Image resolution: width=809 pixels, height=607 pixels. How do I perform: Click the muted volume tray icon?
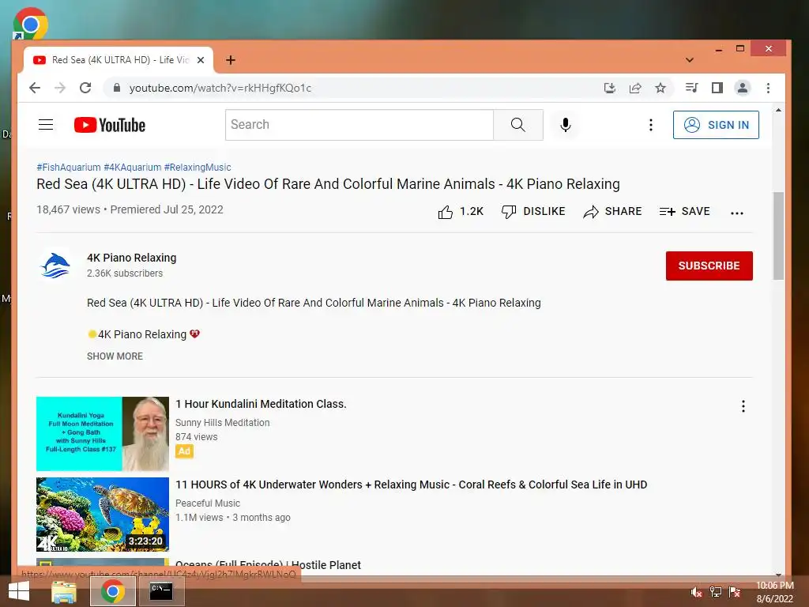pyautogui.click(x=697, y=592)
